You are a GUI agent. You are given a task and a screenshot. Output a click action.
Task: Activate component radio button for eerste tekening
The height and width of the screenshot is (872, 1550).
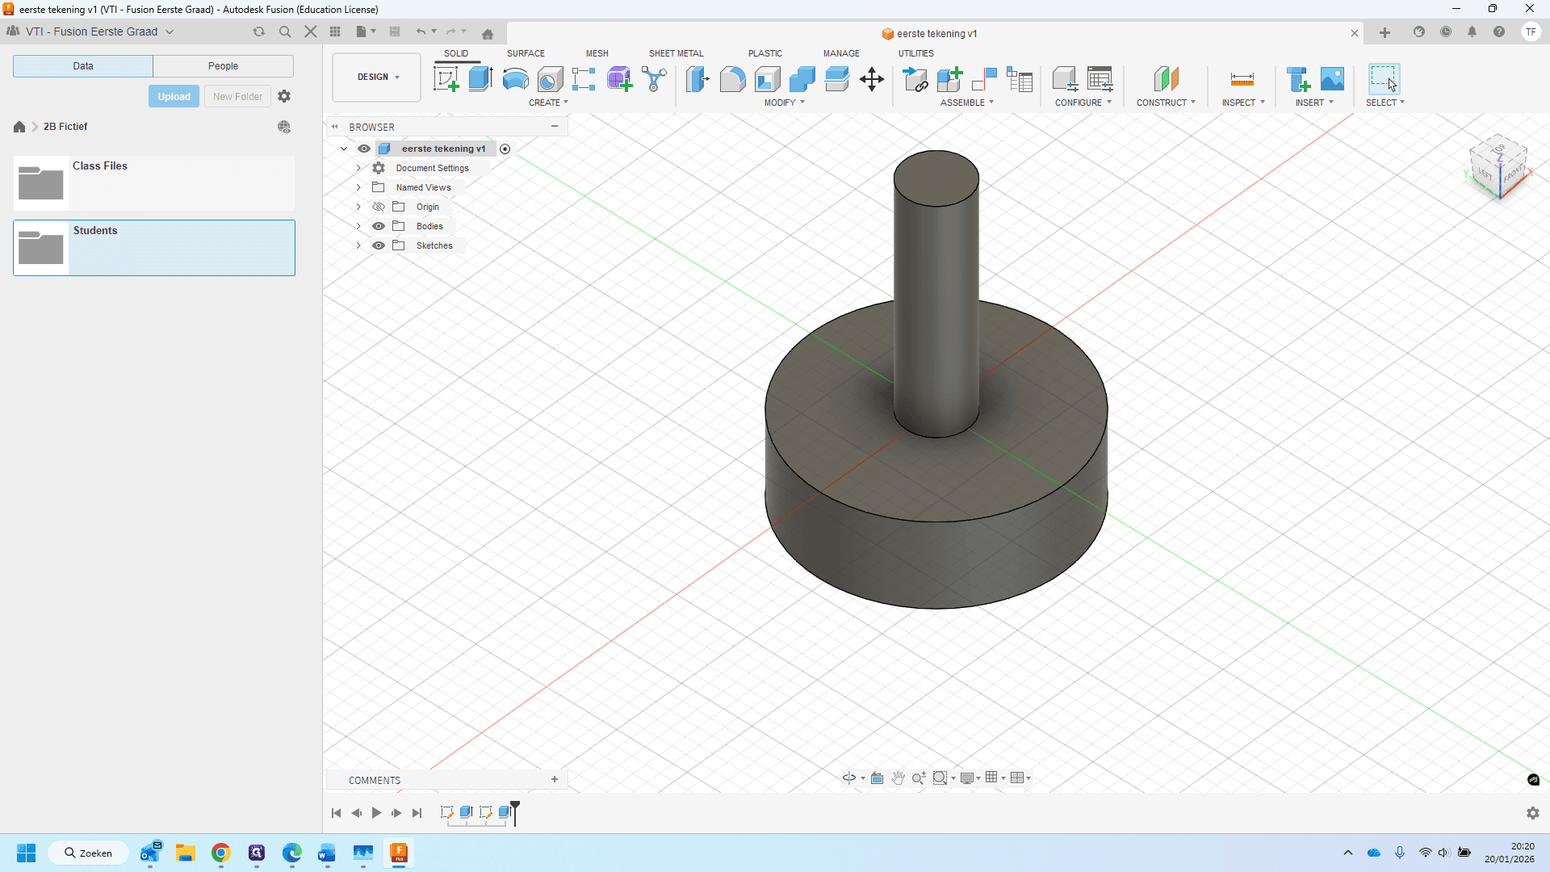tap(505, 149)
